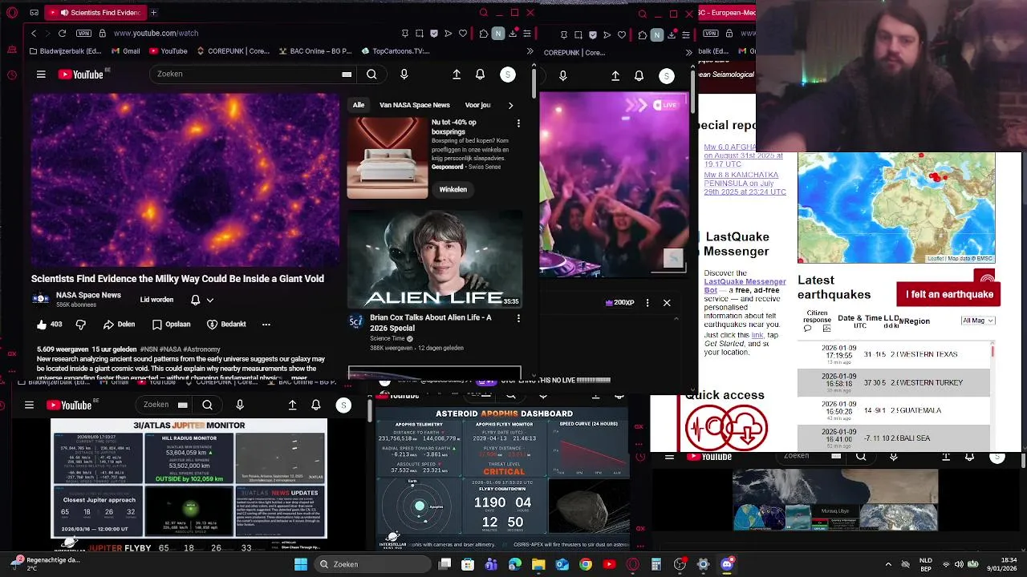Share the video with Delen

click(x=119, y=324)
